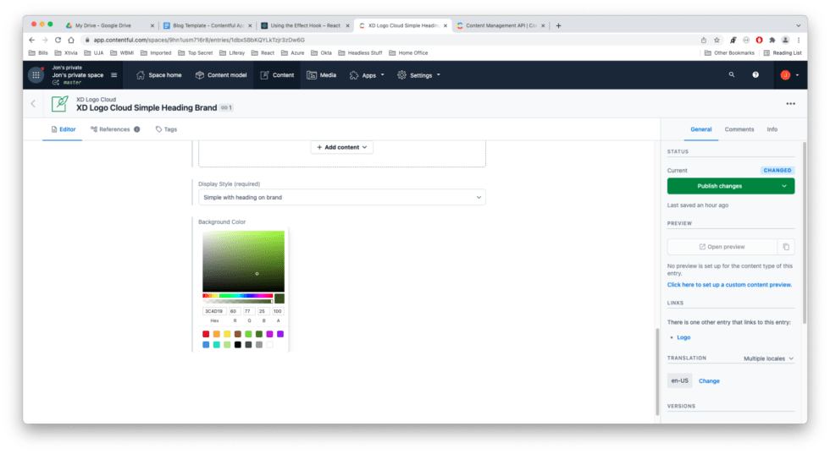Click the Publish changes button
Viewport: 830px width, 454px height.
(720, 186)
